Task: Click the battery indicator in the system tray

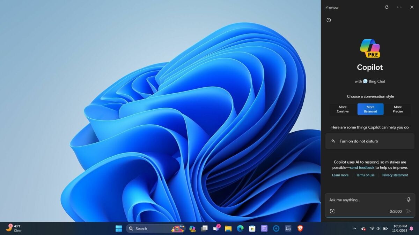Action: pyautogui.click(x=385, y=228)
